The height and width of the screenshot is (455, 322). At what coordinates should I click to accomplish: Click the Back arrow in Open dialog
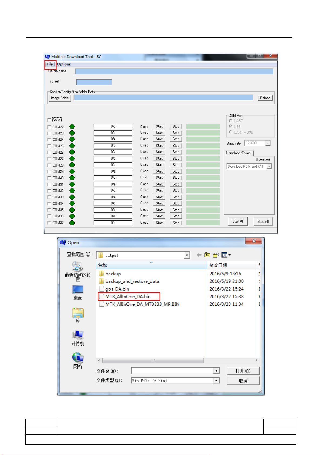pyautogui.click(x=199, y=255)
